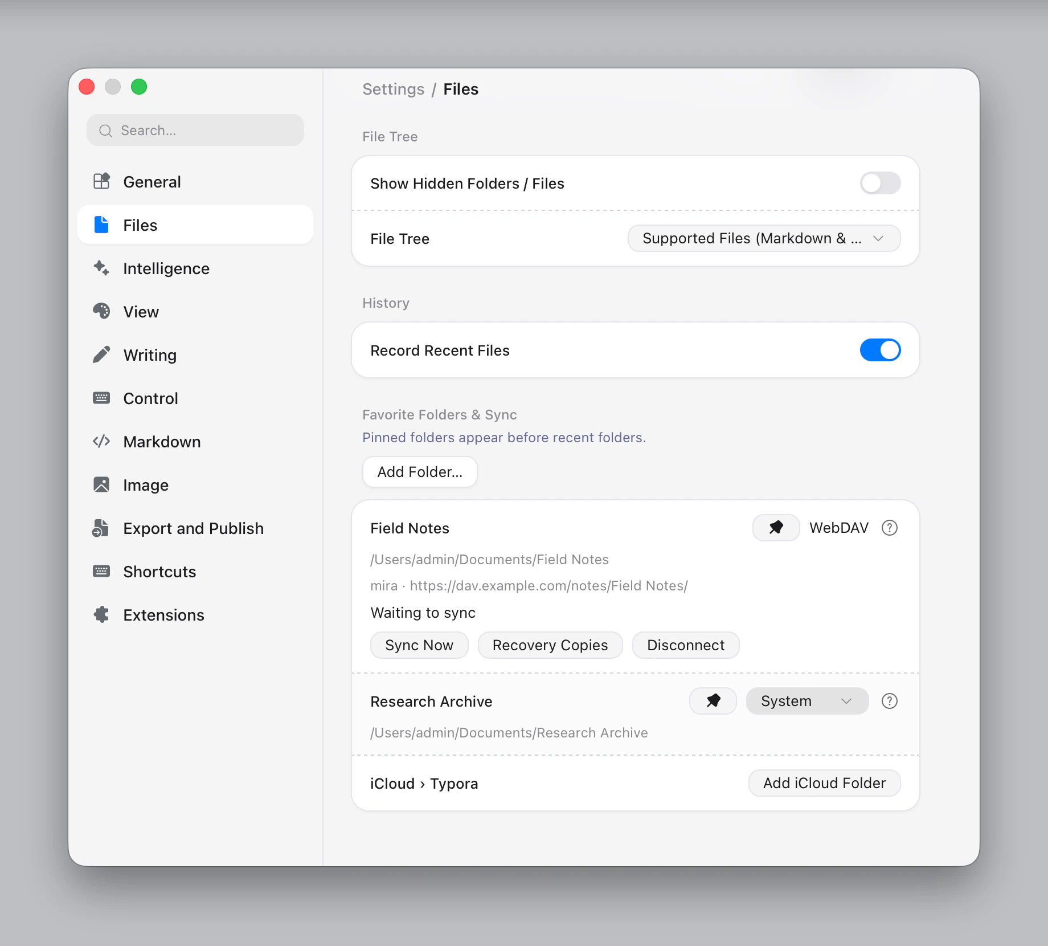Click the Files title in breadcrumb
This screenshot has width=1048, height=946.
point(461,89)
